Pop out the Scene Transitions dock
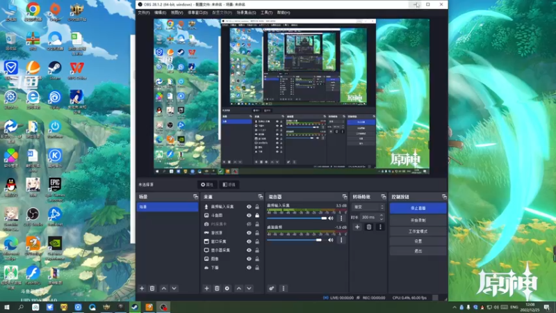Image resolution: width=556 pixels, height=313 pixels. [384, 197]
